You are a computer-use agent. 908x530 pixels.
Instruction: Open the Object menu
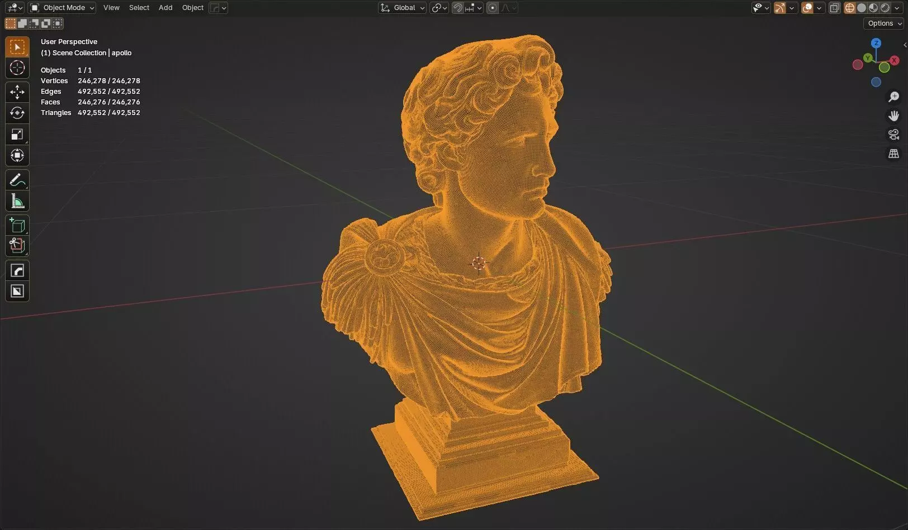click(193, 8)
